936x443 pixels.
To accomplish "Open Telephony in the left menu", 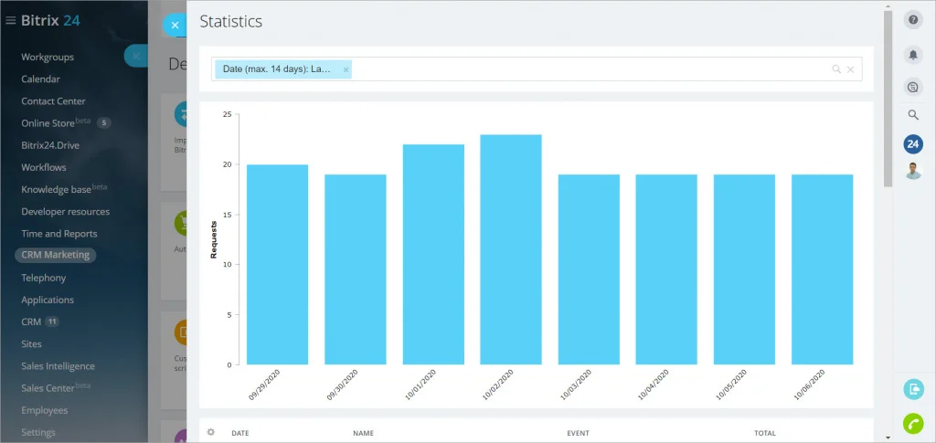I will click(44, 278).
